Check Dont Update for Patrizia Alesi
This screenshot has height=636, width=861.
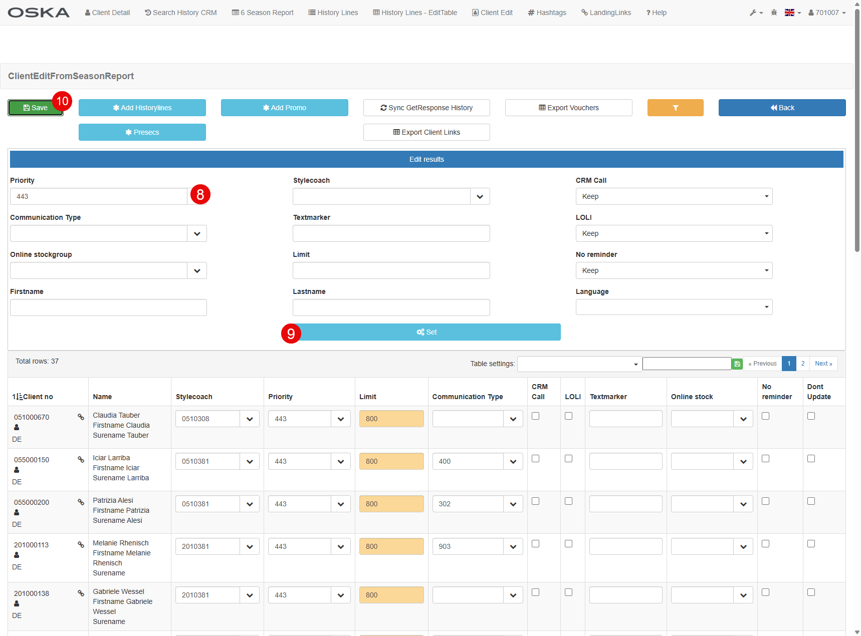[x=811, y=501]
